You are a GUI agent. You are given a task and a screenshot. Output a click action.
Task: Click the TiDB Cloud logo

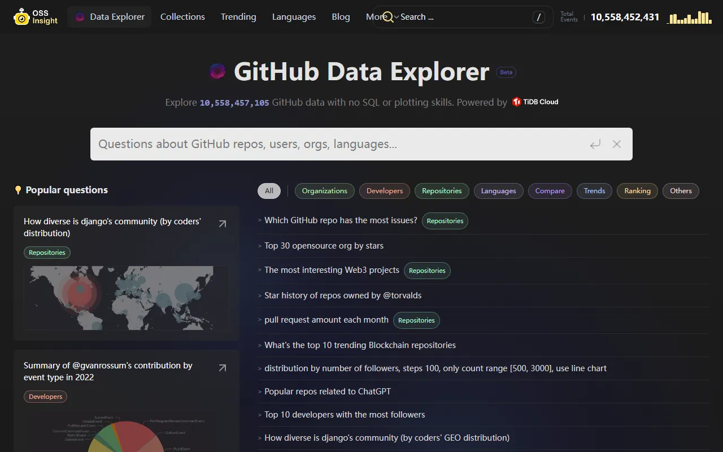(x=534, y=102)
